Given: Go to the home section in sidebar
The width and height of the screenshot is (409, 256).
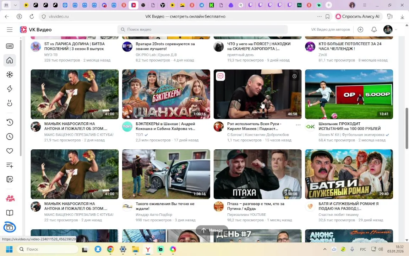Looking at the screenshot, I should pos(10,60).
